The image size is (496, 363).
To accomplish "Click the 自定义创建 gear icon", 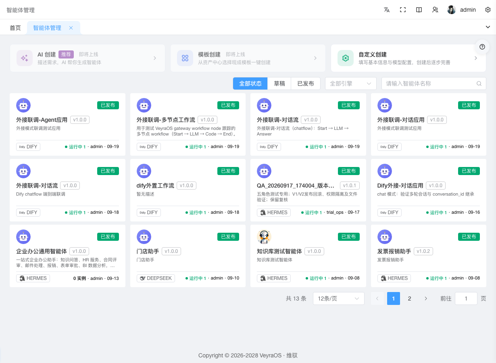I will point(346,58).
